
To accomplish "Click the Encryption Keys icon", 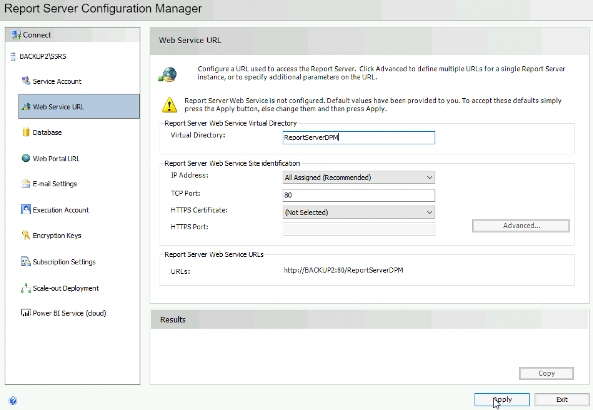I will (x=26, y=235).
